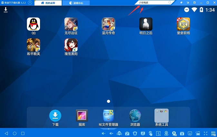Click the volume up icon
Image resolution: width=217 pixels, height=137 pixels.
point(111,133)
